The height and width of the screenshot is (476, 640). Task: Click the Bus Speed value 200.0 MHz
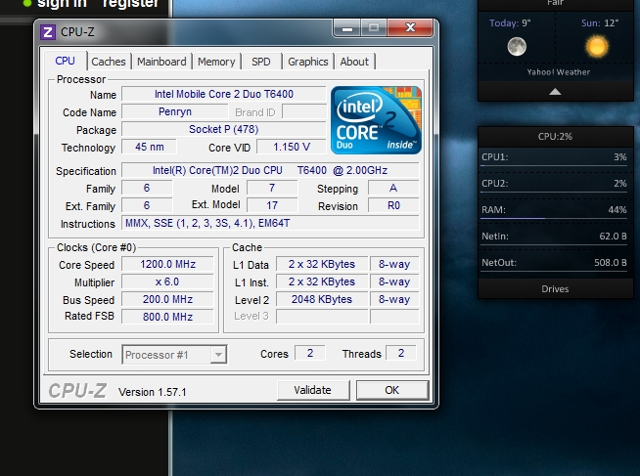167,299
